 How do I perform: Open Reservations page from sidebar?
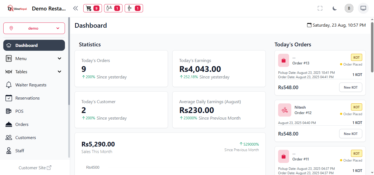click(27, 98)
